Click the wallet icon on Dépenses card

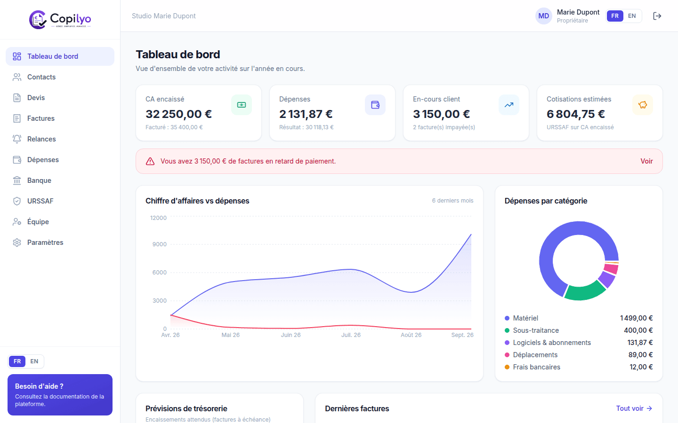coord(375,105)
